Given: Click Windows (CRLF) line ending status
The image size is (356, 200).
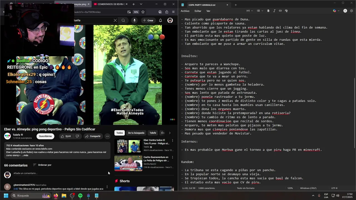Looking at the screenshot, I should [308, 188].
